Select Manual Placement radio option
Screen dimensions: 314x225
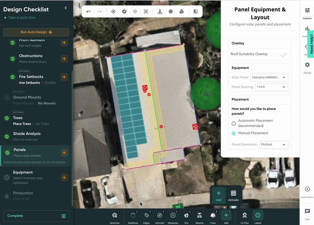[x=234, y=133]
